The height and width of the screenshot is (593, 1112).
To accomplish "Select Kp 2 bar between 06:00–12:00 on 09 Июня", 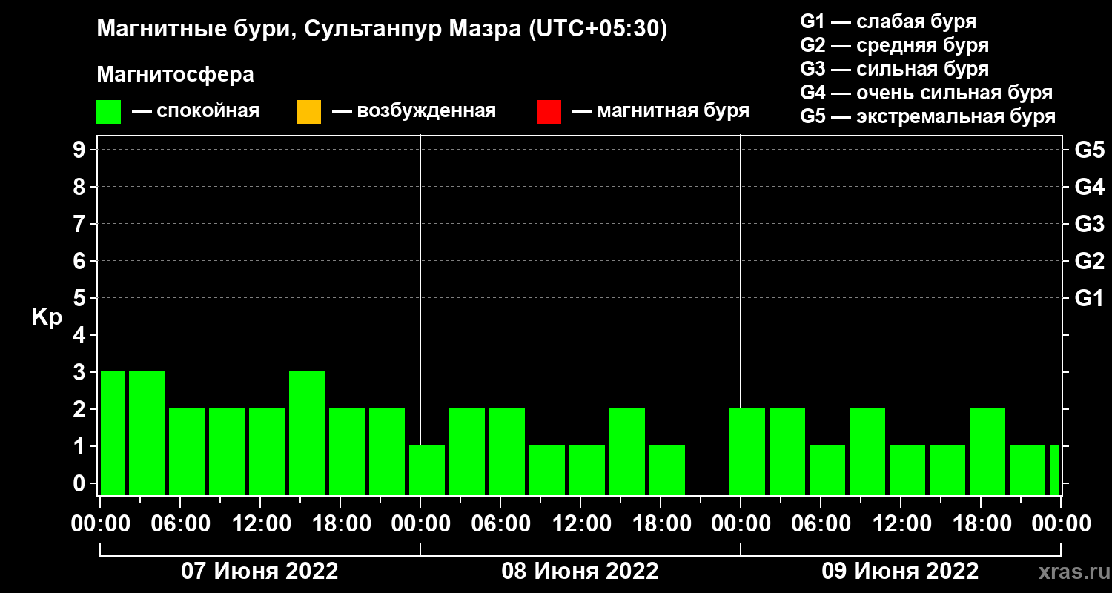I will point(867,451).
